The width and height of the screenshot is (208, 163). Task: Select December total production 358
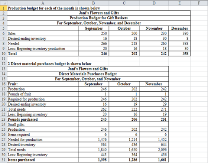coord(179,53)
